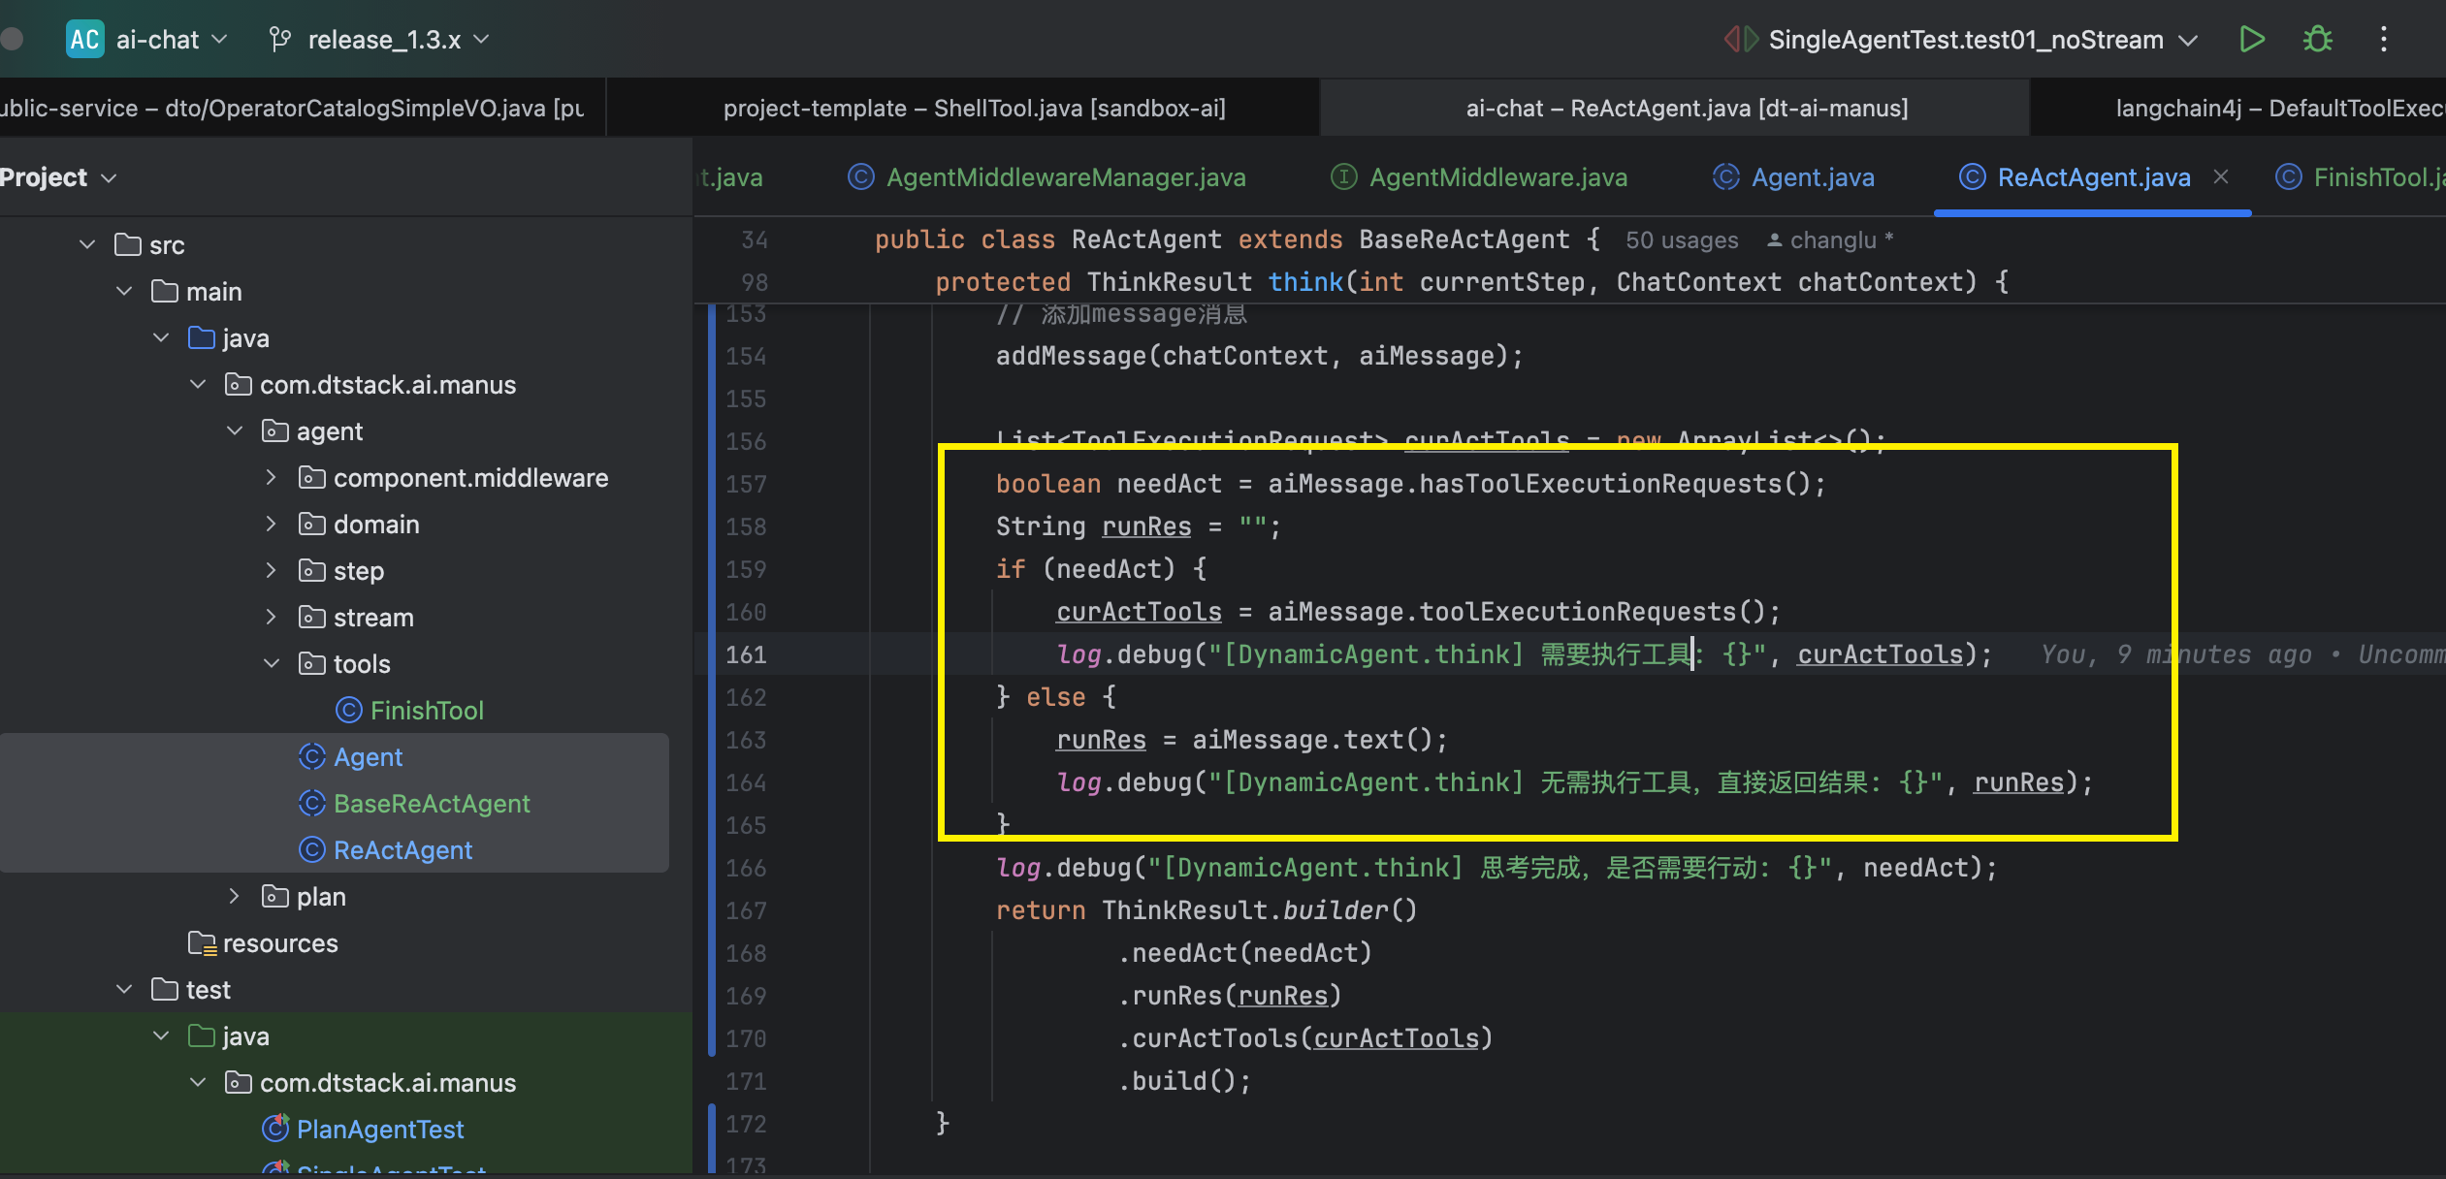Click the AC project badge icon
Viewport: 2446px width, 1179px height.
84,40
